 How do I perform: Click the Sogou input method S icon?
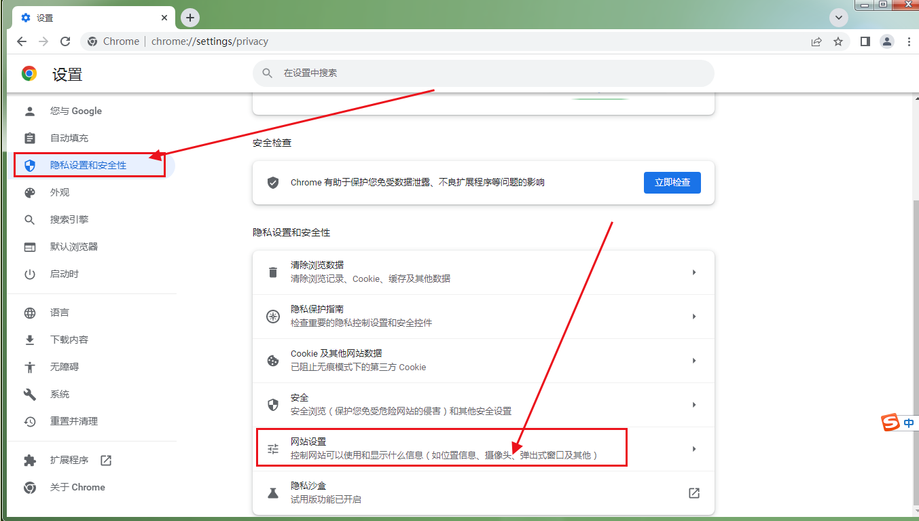(890, 423)
